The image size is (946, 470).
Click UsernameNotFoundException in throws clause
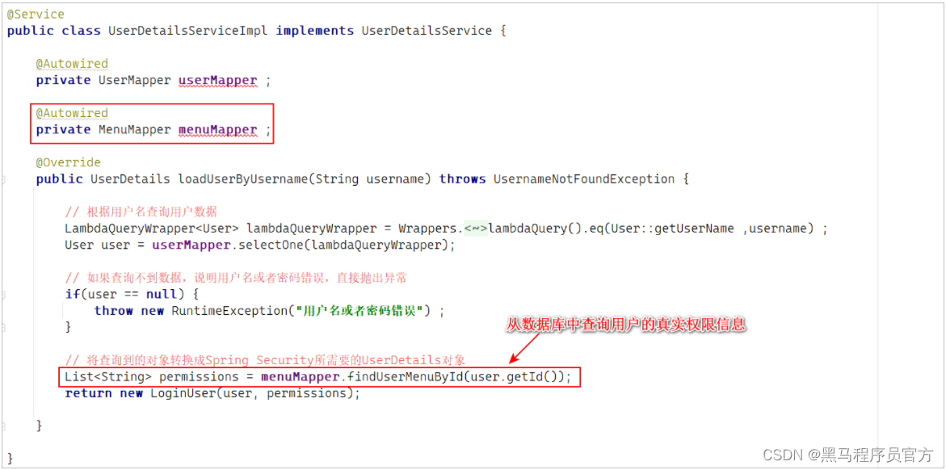coord(584,179)
